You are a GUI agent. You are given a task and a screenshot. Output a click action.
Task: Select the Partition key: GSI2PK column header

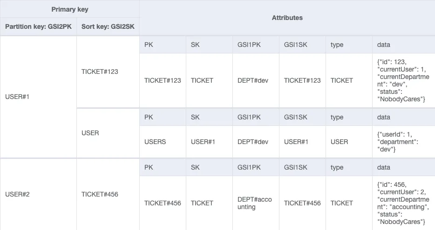[x=38, y=26]
